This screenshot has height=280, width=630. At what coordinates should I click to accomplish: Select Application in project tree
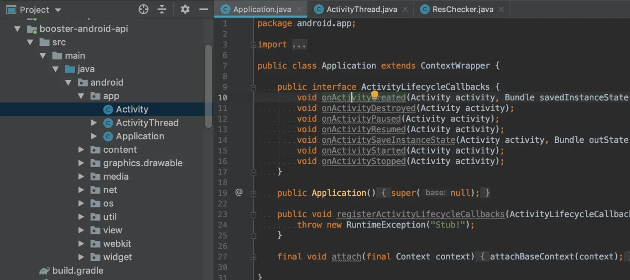[140, 136]
